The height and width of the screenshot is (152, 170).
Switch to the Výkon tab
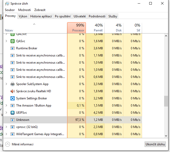(23, 16)
